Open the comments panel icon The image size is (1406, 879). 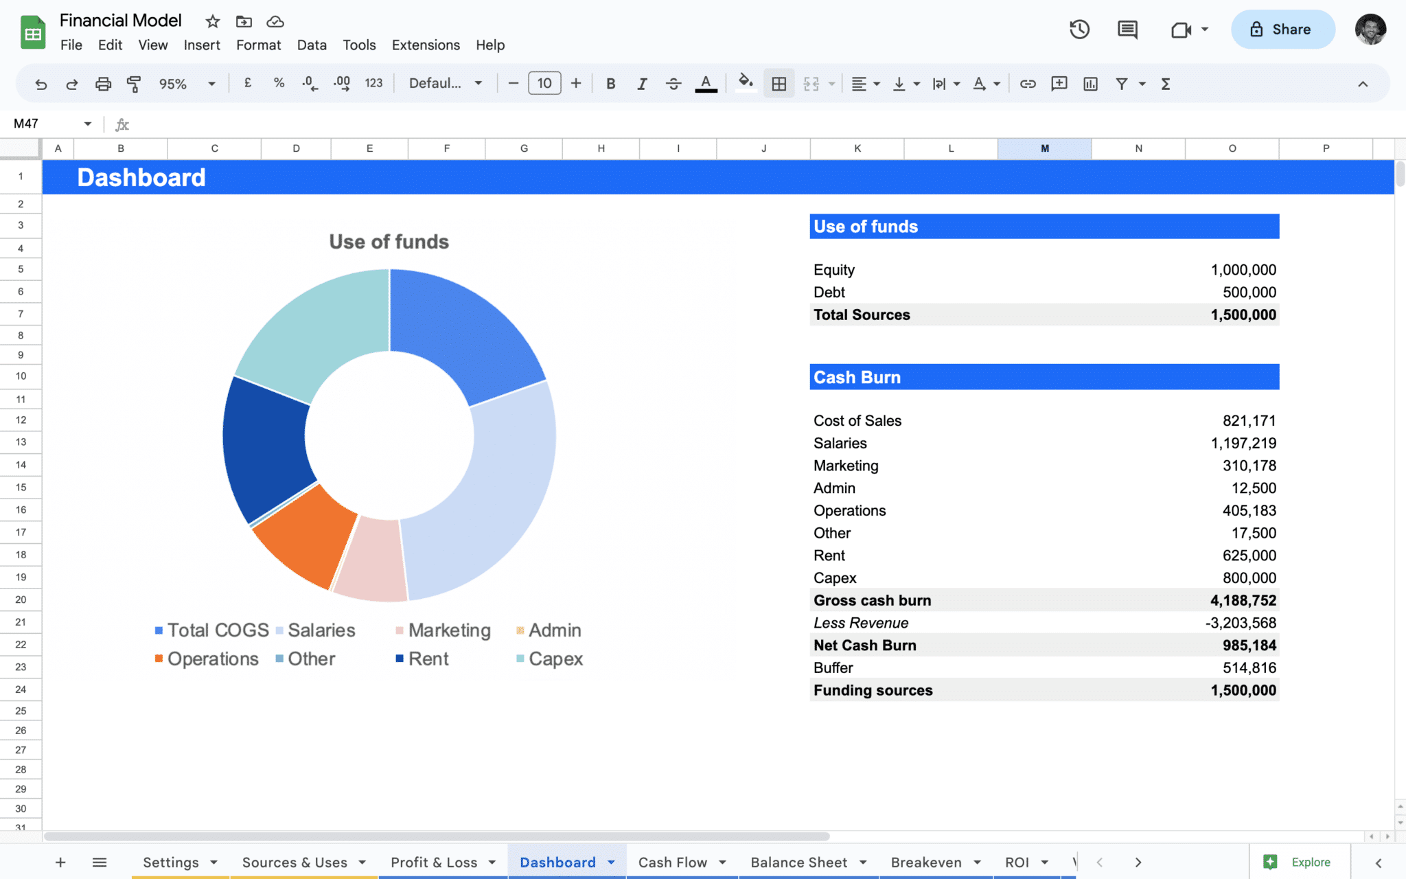[1127, 30]
